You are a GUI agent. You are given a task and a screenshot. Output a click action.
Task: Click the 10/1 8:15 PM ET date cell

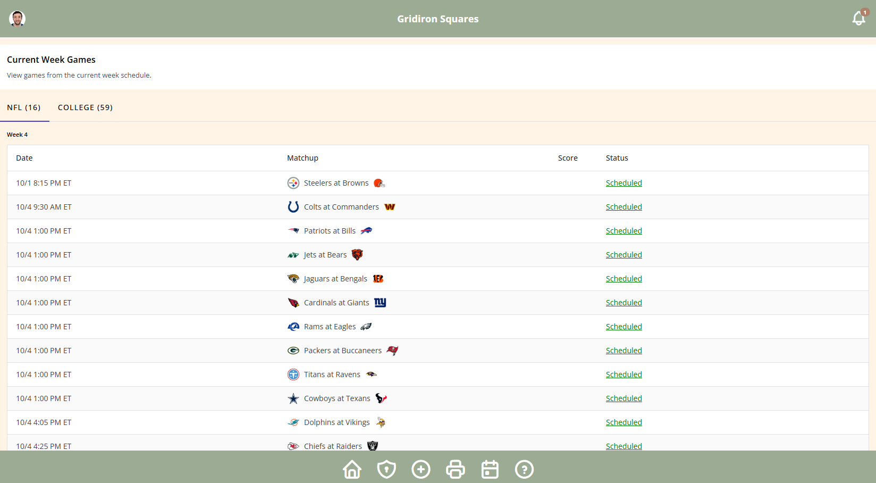[x=44, y=183]
